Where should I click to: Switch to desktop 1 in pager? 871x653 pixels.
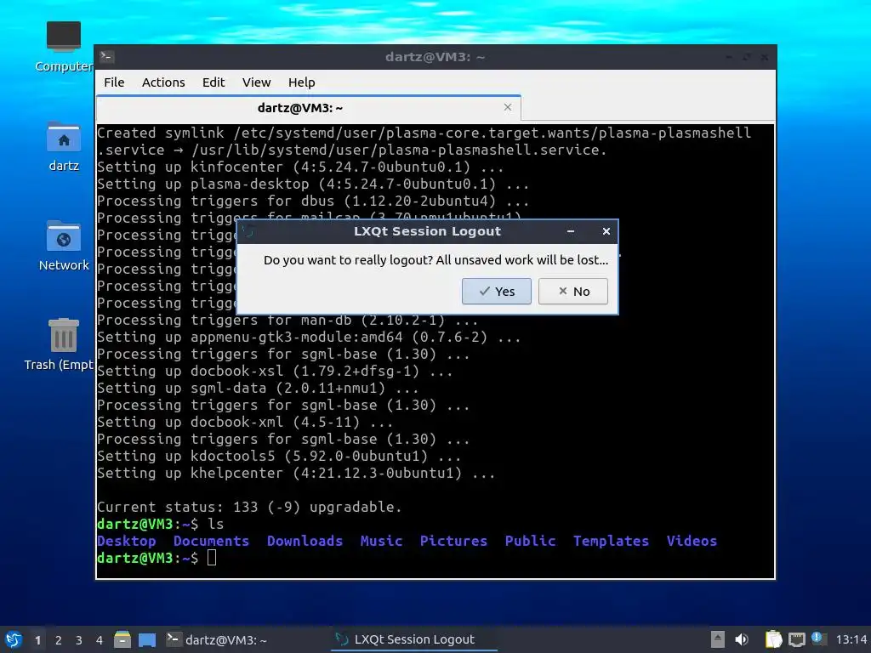click(x=37, y=640)
